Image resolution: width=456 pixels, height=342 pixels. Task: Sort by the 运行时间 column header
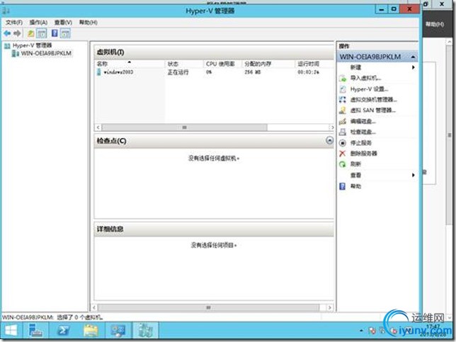point(314,64)
